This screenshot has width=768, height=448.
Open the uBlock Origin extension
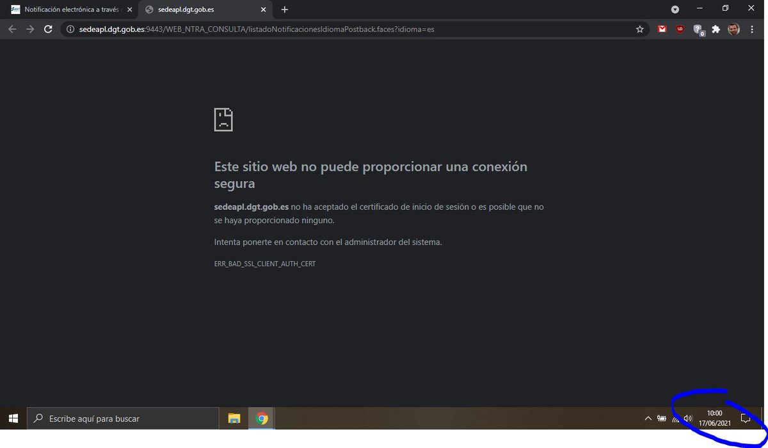[x=680, y=29]
